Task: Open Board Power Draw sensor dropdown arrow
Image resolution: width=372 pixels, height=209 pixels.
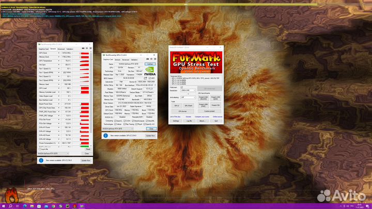Action: pos(58,104)
